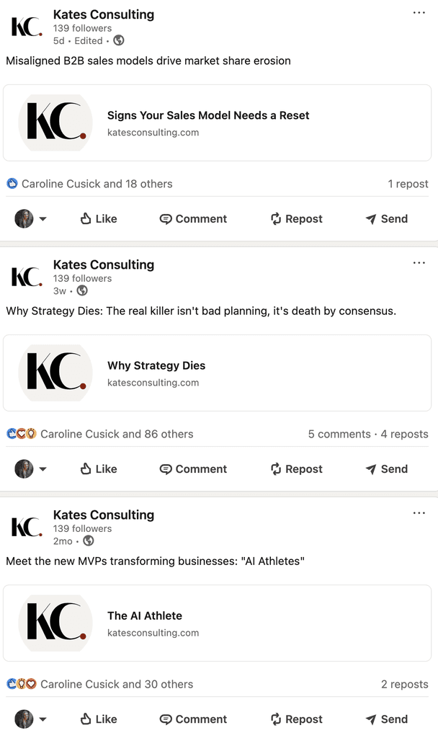Like the AI Athlete post

point(98,719)
